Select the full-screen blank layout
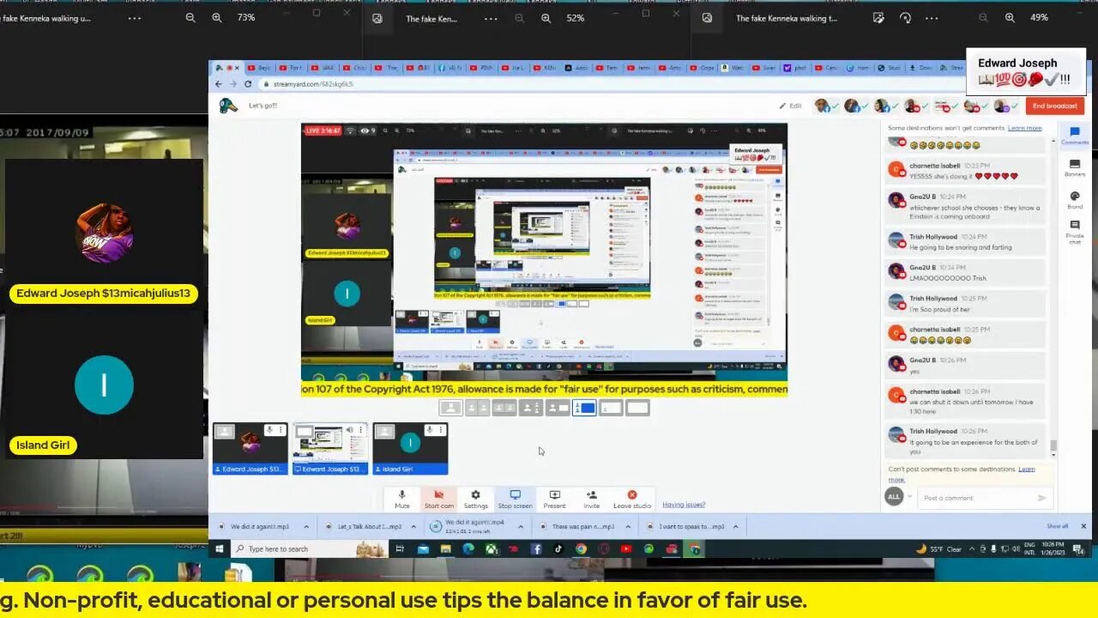The height and width of the screenshot is (618, 1098). click(x=637, y=408)
